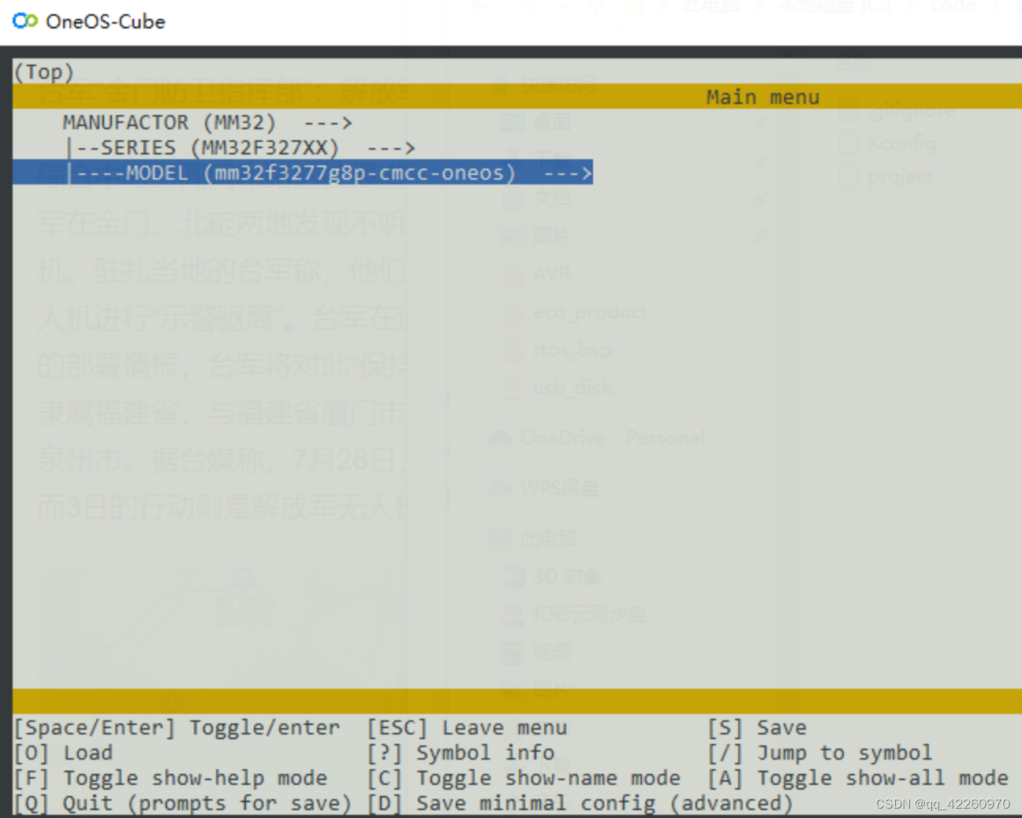The image size is (1022, 818).
Task: Open the MANUFACTOR (MM32) submenu
Action: coord(207,123)
